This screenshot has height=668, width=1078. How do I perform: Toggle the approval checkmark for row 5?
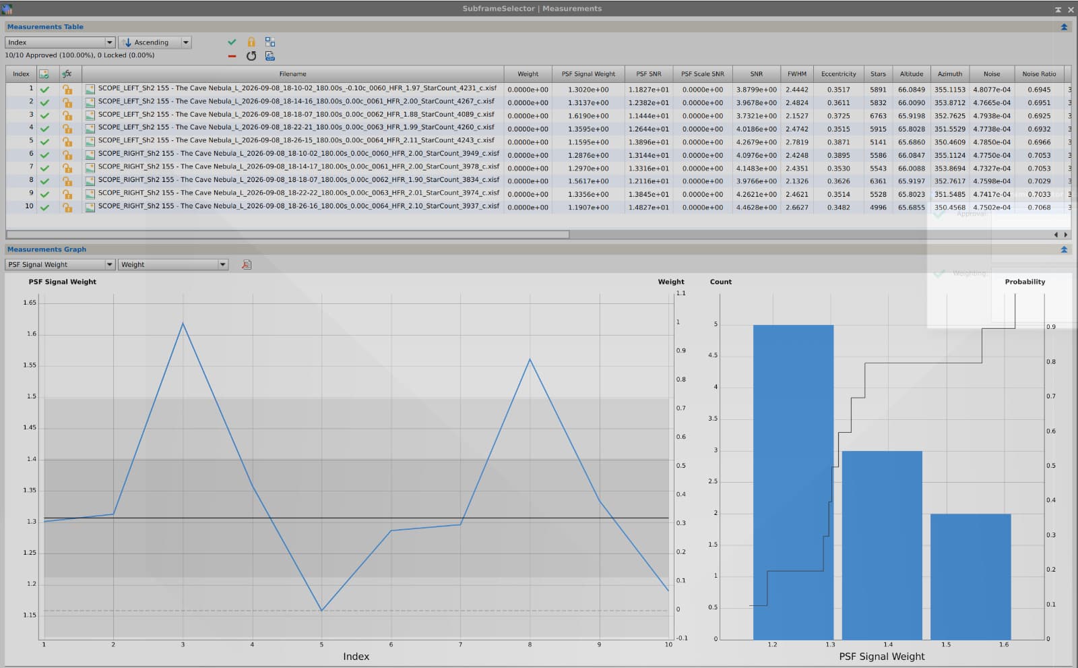(44, 142)
